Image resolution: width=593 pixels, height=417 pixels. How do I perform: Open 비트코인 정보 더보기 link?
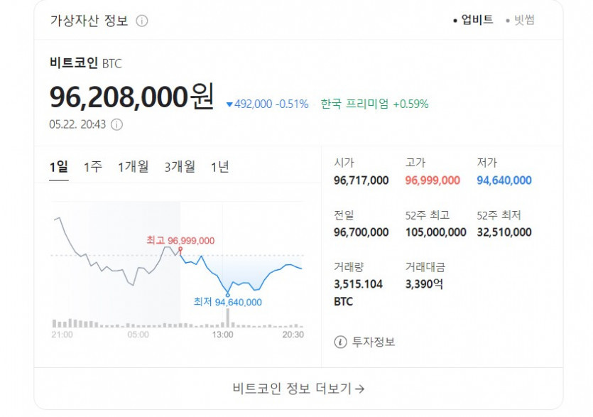point(298,389)
